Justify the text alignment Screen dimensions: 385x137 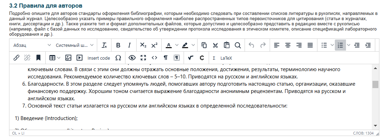coord(310,45)
